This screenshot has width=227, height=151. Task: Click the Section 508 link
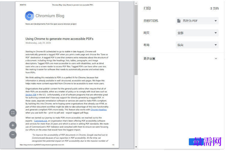[31, 95]
